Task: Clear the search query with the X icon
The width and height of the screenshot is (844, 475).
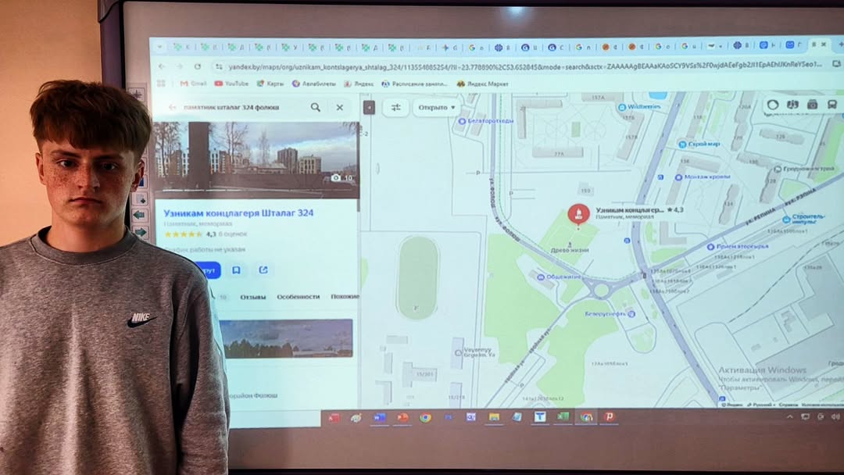Action: [340, 107]
